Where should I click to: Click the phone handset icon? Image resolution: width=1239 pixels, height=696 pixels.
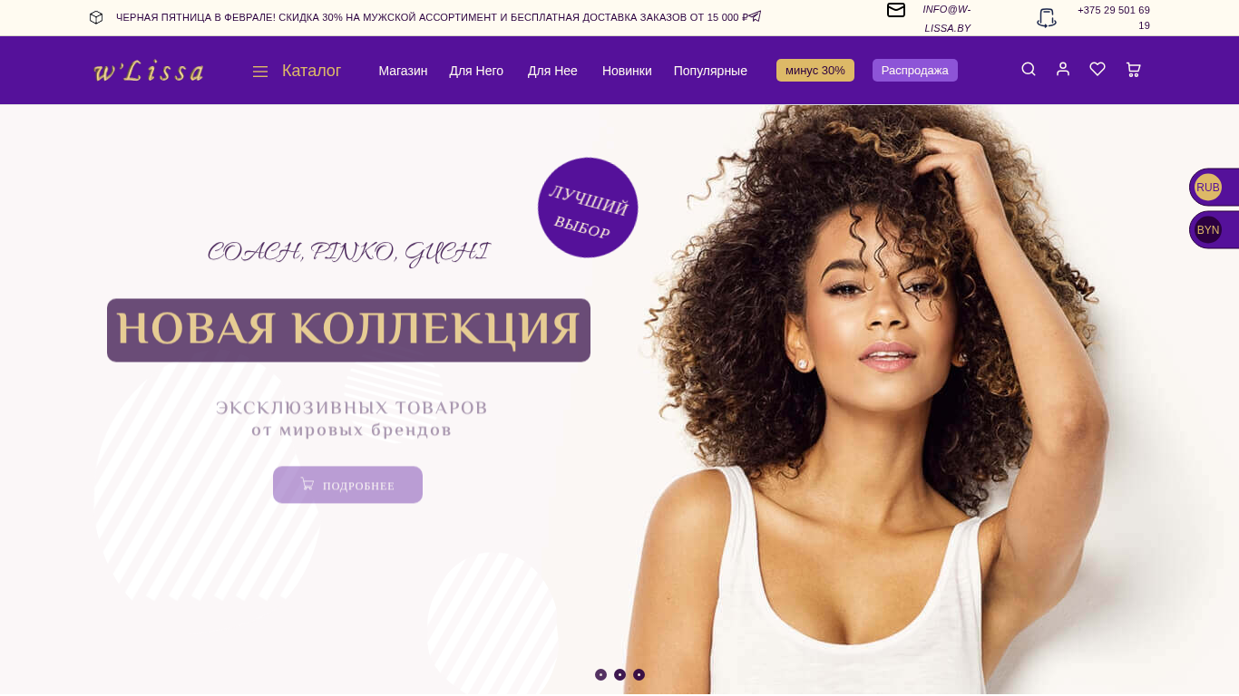point(1047,18)
